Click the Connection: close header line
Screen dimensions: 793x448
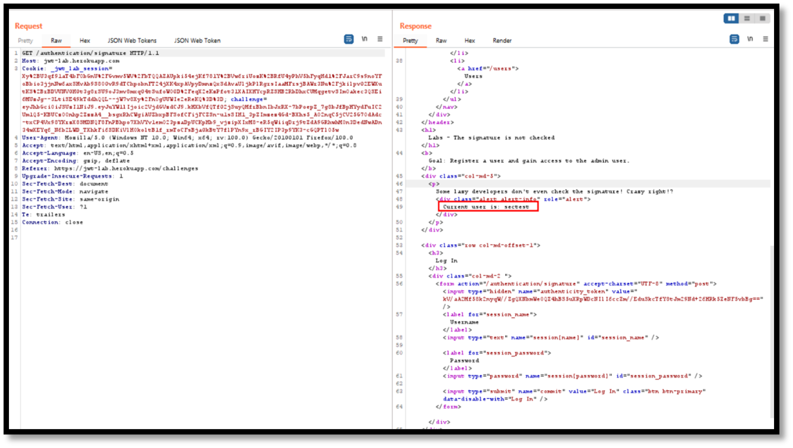click(53, 222)
